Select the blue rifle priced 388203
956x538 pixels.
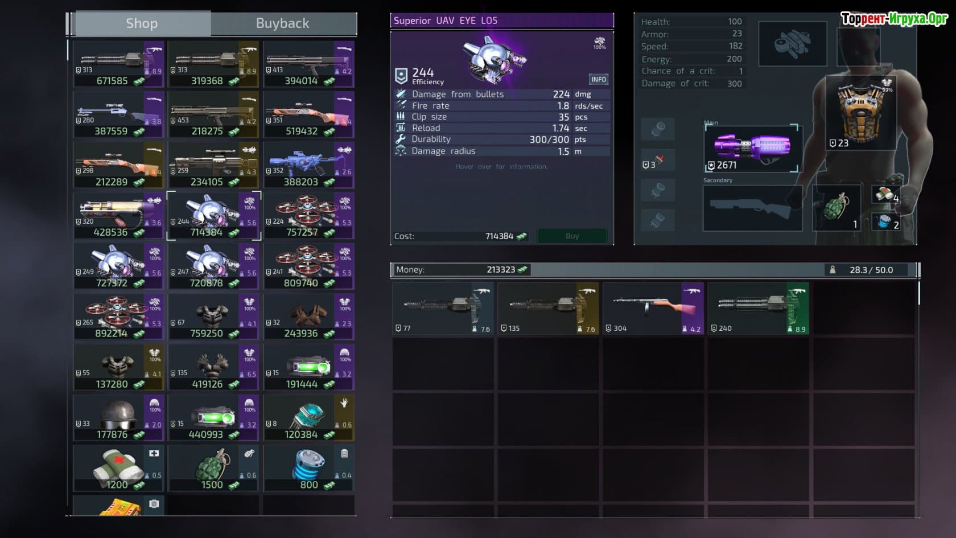coord(308,165)
